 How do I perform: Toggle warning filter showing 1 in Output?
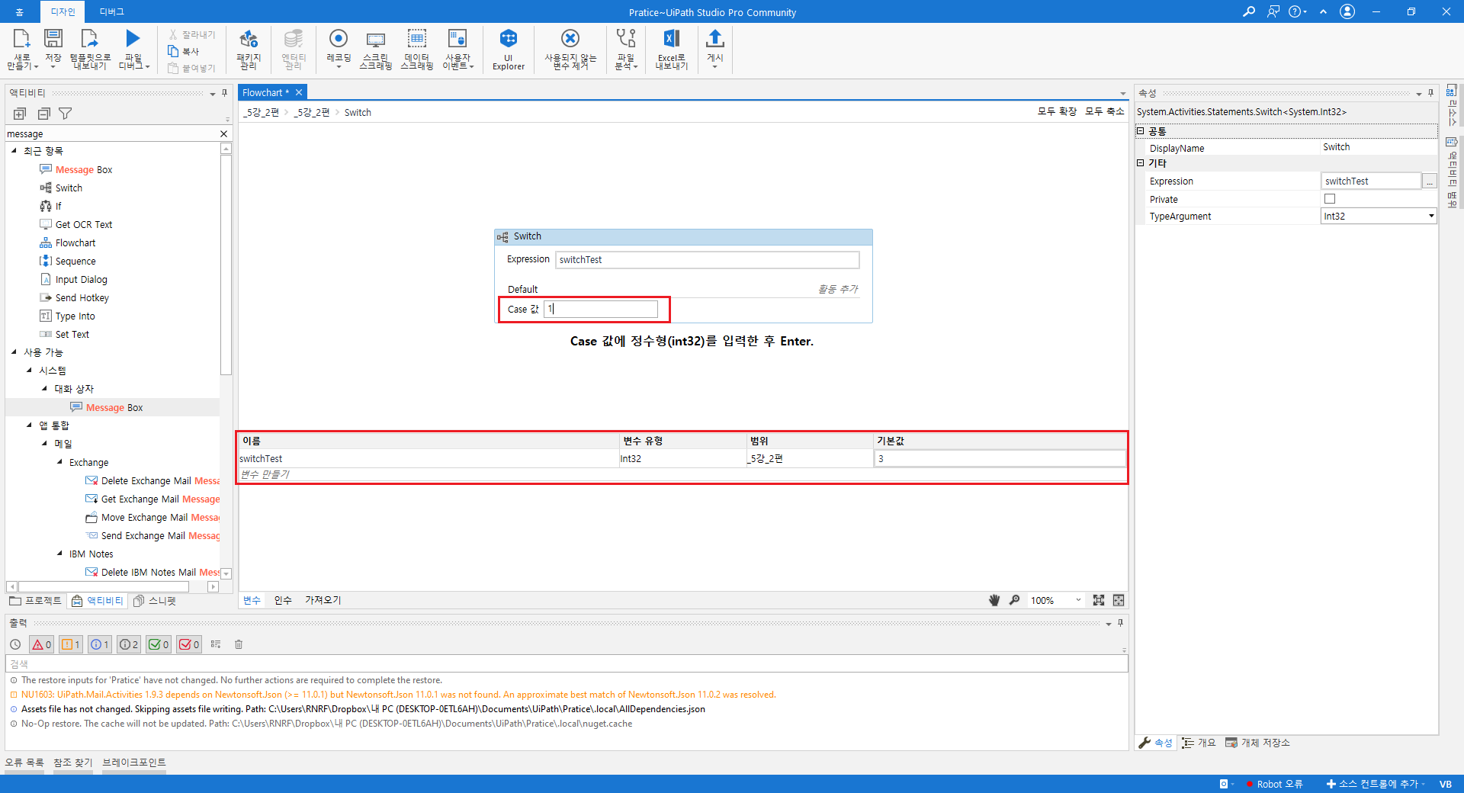(70, 644)
